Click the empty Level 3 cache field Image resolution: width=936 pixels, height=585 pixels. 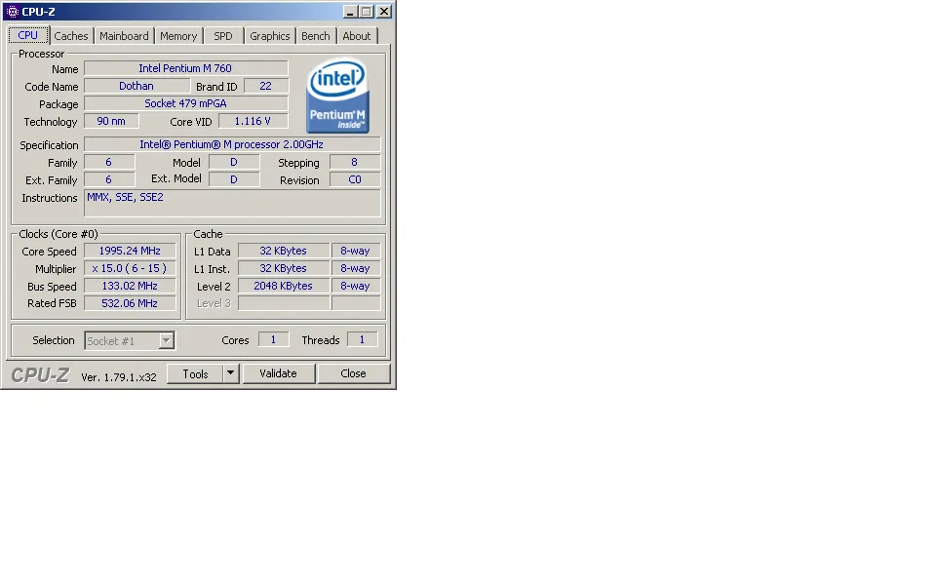pos(284,303)
